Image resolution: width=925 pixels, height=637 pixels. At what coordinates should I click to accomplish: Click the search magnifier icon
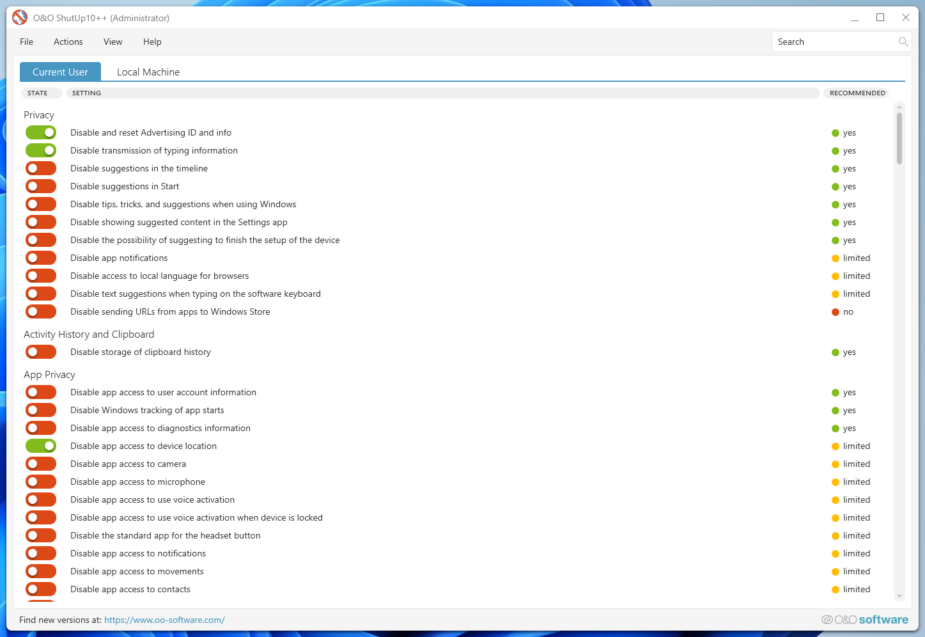pyautogui.click(x=903, y=42)
